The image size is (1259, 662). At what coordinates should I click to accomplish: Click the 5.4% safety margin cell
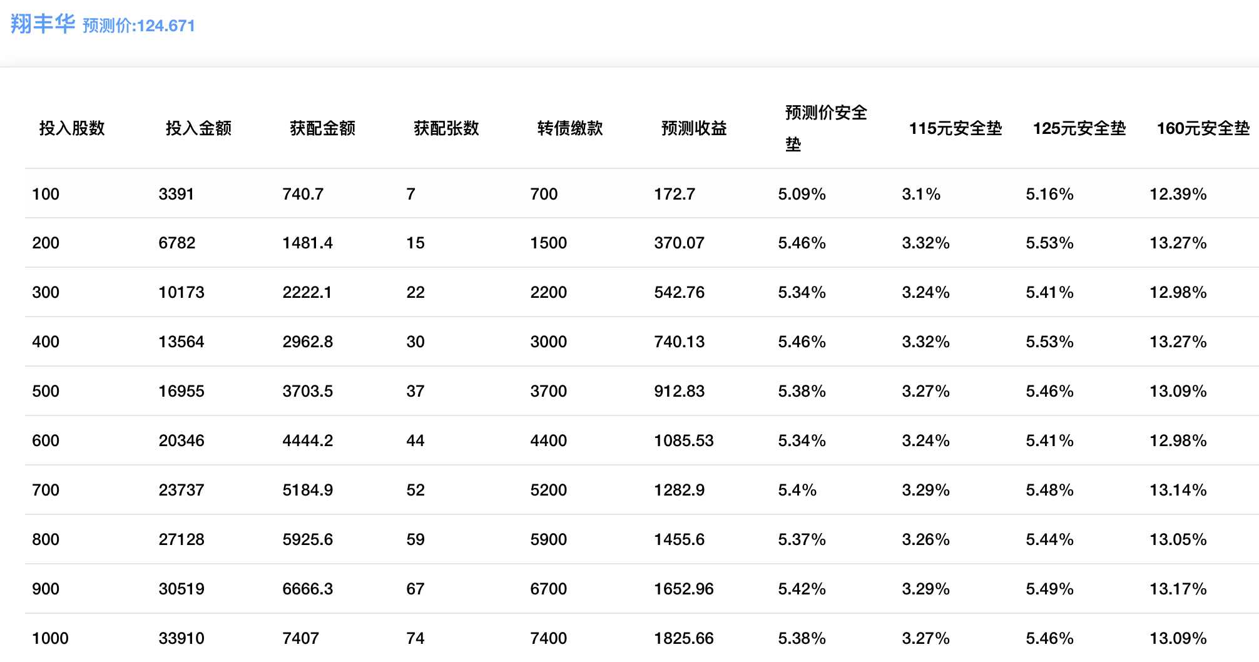coord(797,490)
